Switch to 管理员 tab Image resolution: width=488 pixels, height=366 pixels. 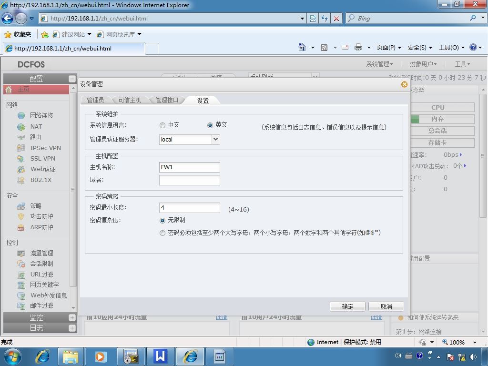[95, 100]
